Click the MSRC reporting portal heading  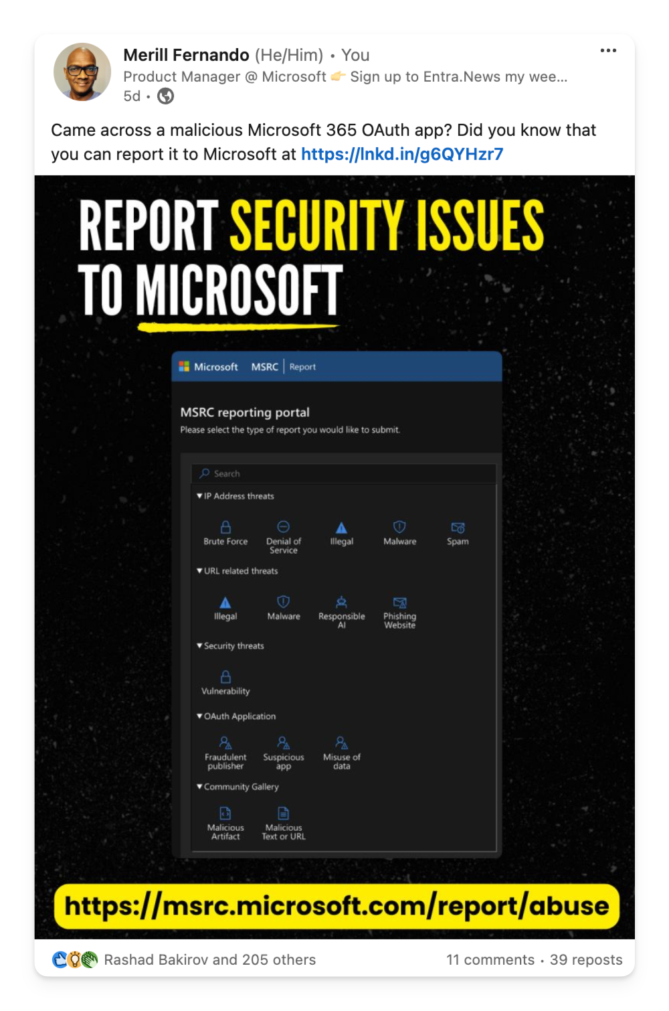pyautogui.click(x=245, y=412)
